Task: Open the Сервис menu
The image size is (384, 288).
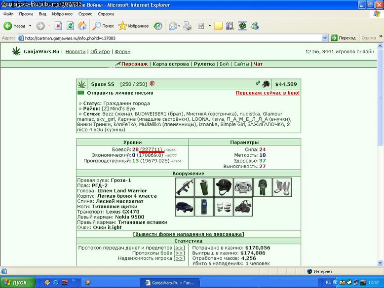Action: pyautogui.click(x=85, y=14)
